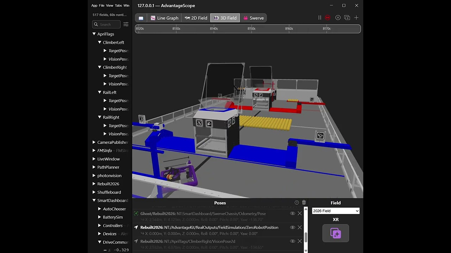Remove the Ghost/Rebuilt2026 Odometry pose

click(300, 213)
